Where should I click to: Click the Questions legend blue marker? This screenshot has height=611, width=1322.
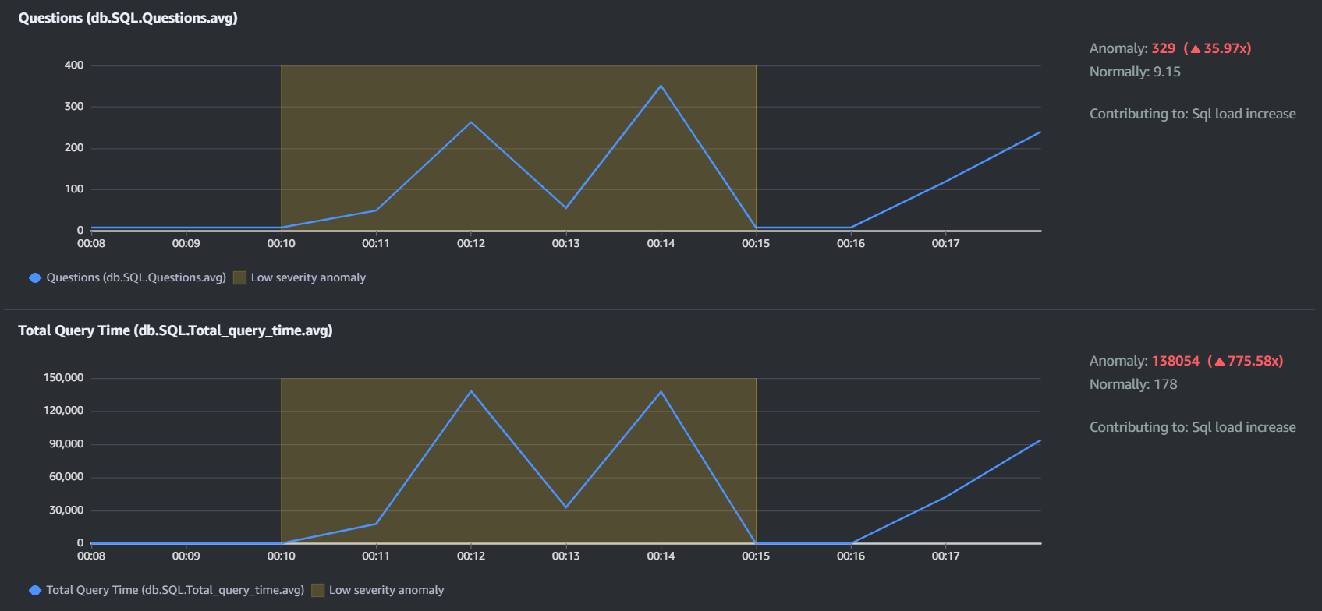coord(35,277)
